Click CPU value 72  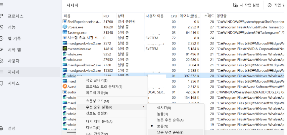pos(174,38)
